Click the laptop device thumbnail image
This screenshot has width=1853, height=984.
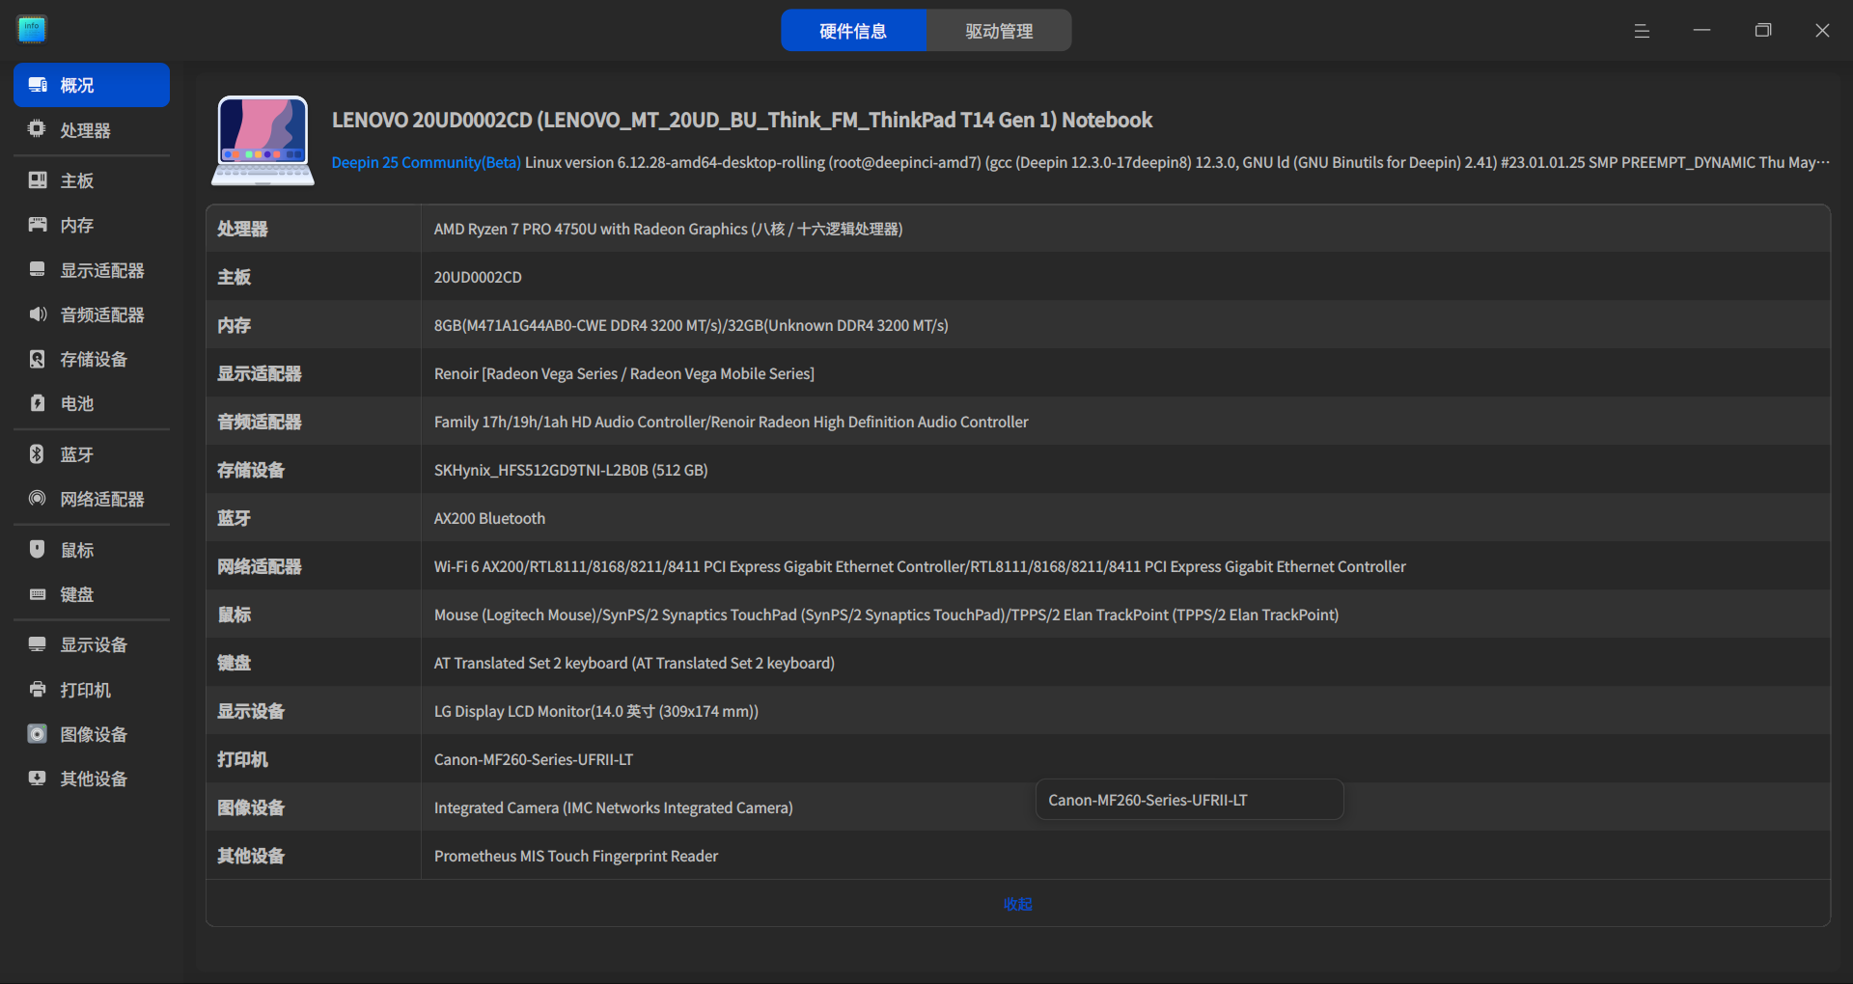click(263, 140)
